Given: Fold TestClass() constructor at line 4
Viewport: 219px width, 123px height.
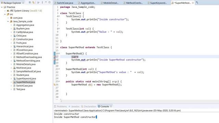Looking at the screenshot, I should (59, 16).
